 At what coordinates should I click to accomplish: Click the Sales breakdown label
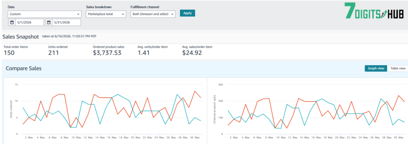tap(99, 7)
